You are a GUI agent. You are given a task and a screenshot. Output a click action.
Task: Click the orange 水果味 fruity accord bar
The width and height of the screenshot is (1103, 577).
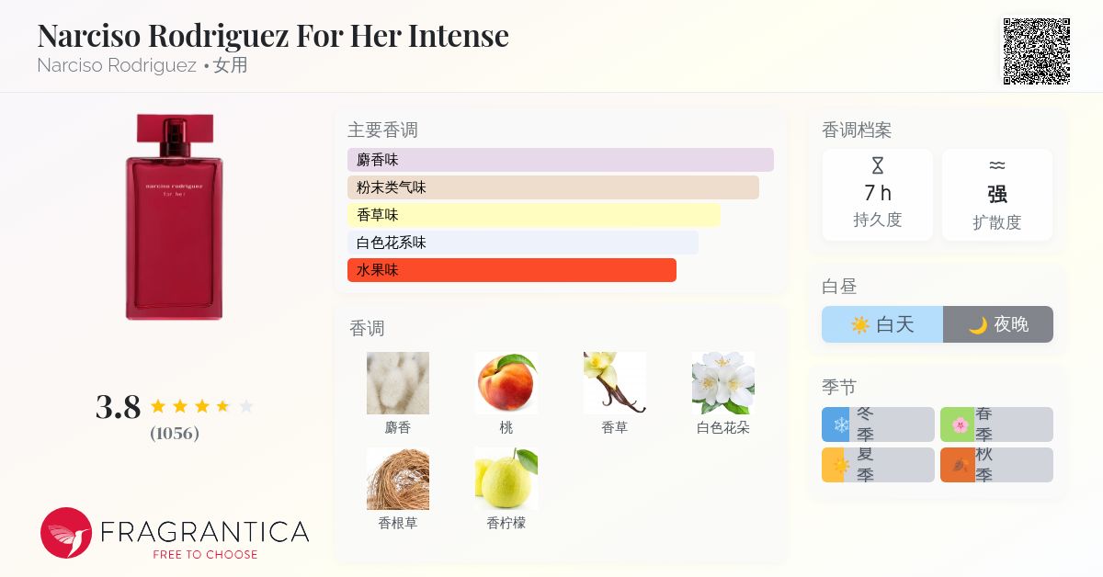point(511,270)
